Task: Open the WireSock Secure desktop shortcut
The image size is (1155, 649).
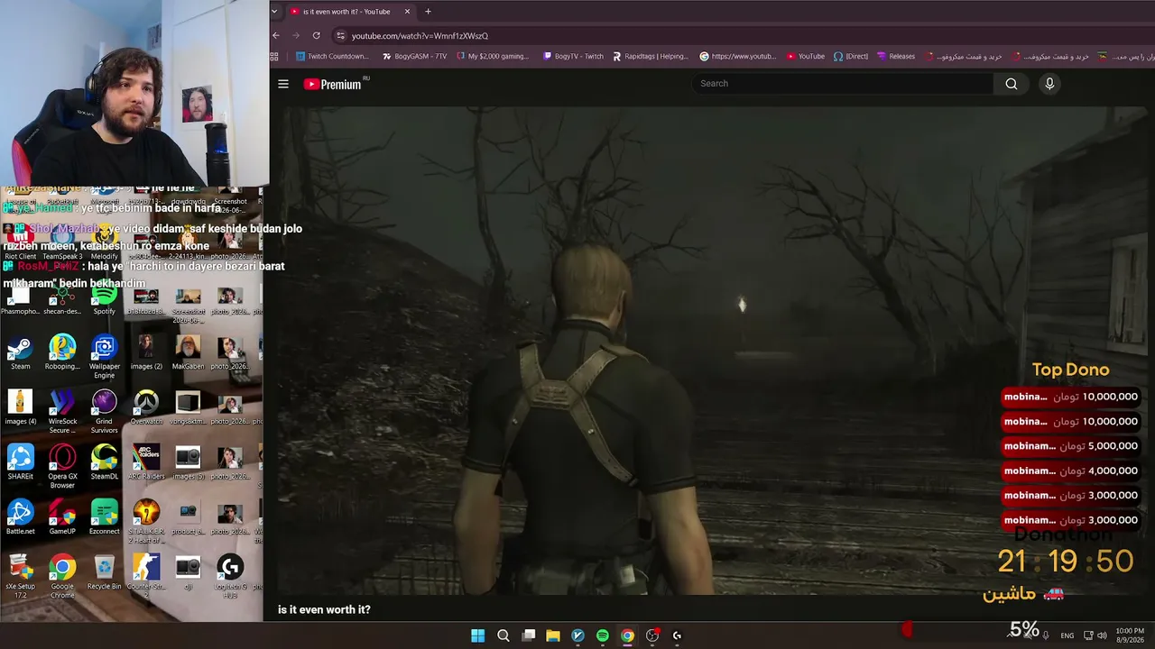Action: (x=62, y=411)
